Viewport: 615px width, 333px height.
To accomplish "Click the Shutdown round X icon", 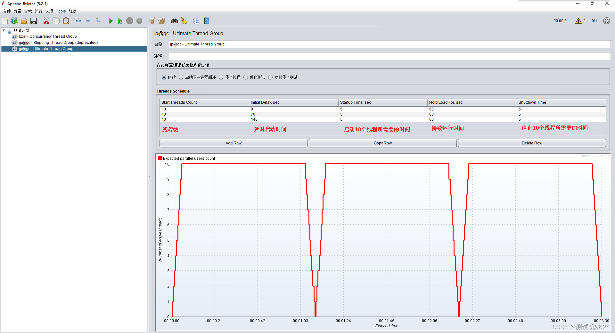I will (x=139, y=21).
